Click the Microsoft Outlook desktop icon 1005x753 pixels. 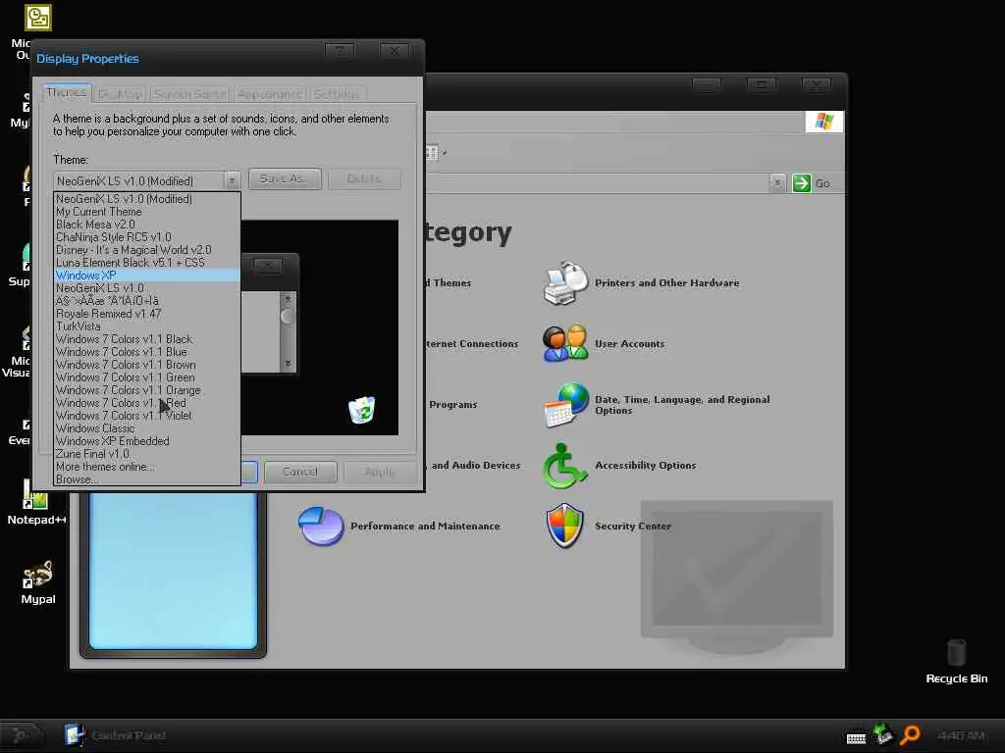[37, 18]
